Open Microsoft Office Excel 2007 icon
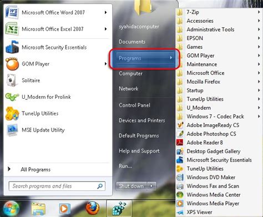Image resolution: width=263 pixels, height=217 pixels. point(12,29)
